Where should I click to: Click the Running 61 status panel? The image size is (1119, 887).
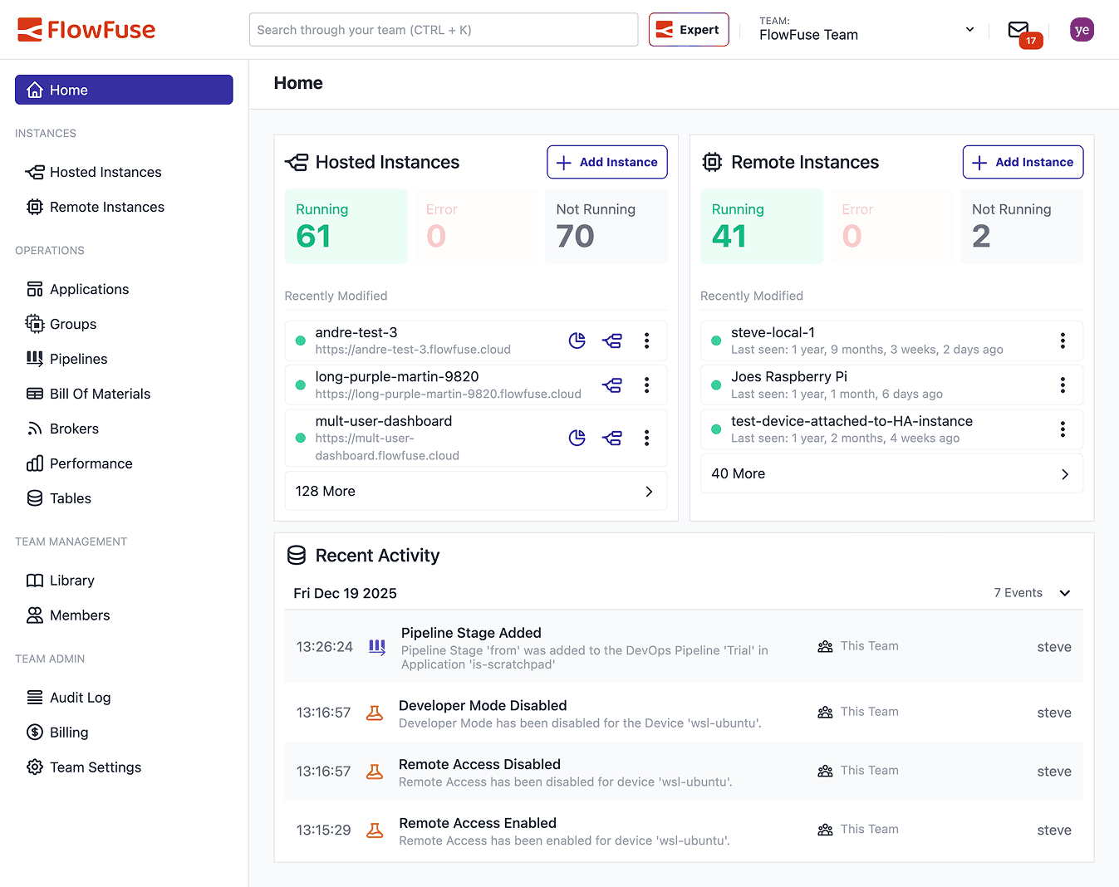(346, 226)
